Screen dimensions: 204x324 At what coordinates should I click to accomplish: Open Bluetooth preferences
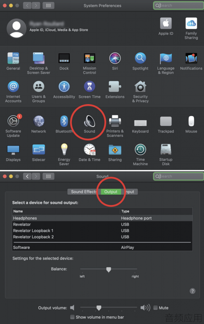point(64,124)
